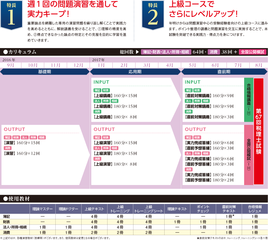Click the 9月 month marker
The height and width of the screenshot is (240, 268).
click(11, 65)
